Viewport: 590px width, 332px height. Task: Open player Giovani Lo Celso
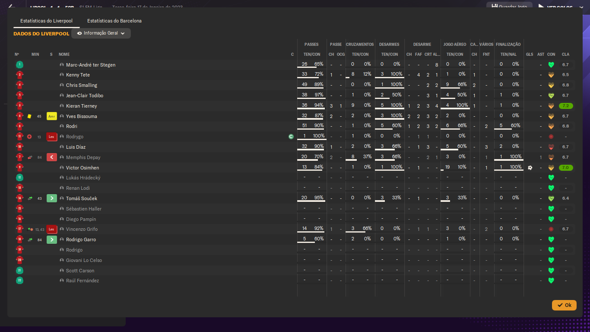coord(84,260)
